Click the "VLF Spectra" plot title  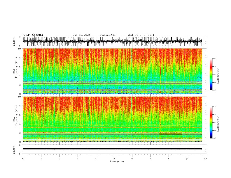[33, 35]
